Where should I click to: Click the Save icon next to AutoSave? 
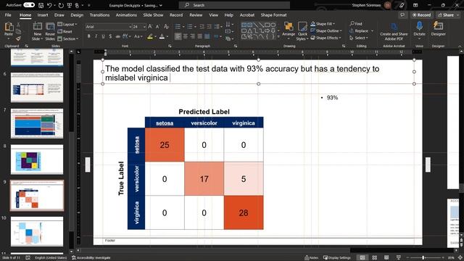(x=41, y=5)
